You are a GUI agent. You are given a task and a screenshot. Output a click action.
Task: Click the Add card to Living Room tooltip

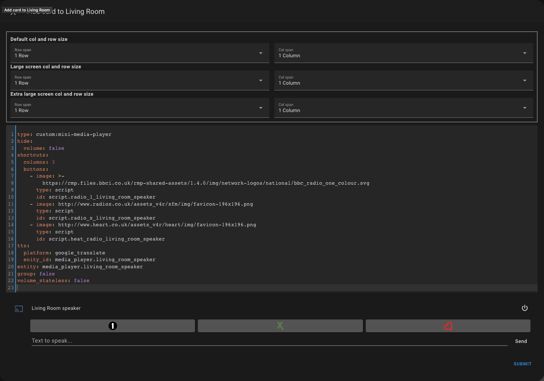coord(27,10)
